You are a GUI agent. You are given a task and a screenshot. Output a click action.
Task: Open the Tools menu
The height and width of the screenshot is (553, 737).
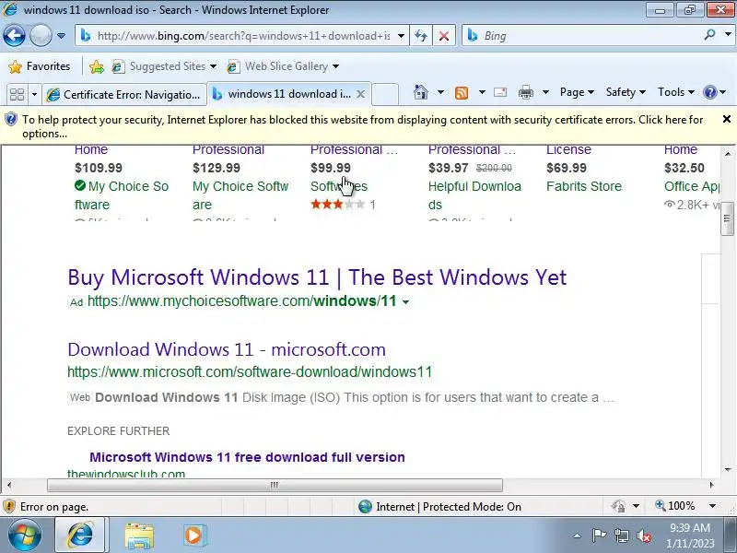pos(676,92)
